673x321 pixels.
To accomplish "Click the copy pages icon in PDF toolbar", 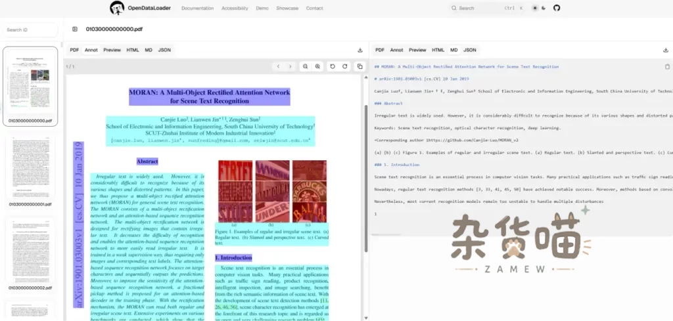I will (360, 66).
